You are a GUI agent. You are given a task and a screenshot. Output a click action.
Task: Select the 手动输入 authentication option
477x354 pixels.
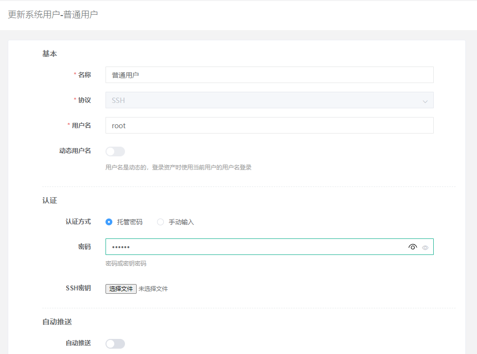click(x=160, y=222)
